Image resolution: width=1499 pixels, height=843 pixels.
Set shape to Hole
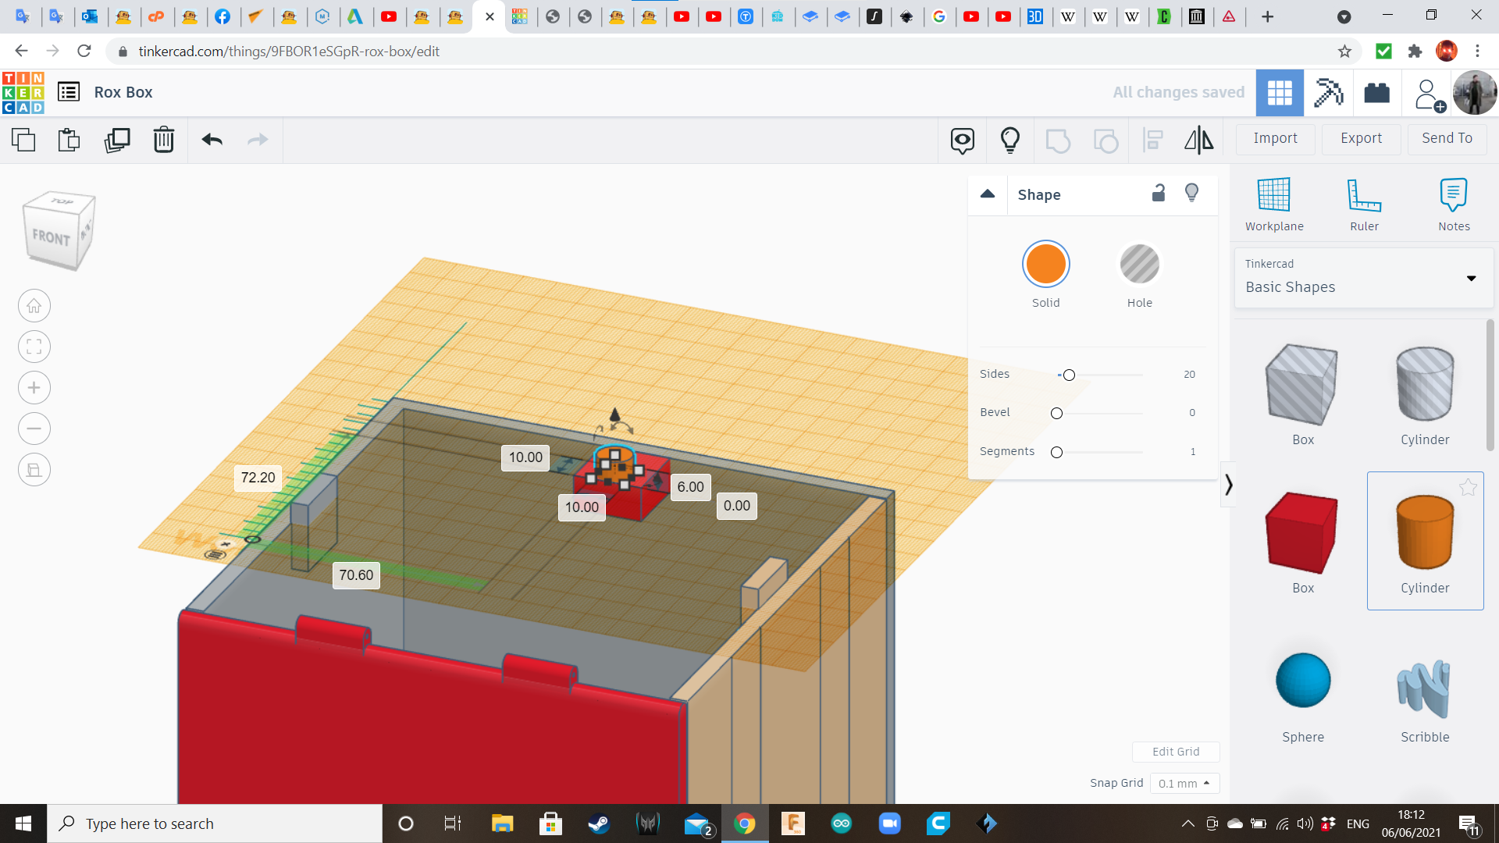(1139, 265)
